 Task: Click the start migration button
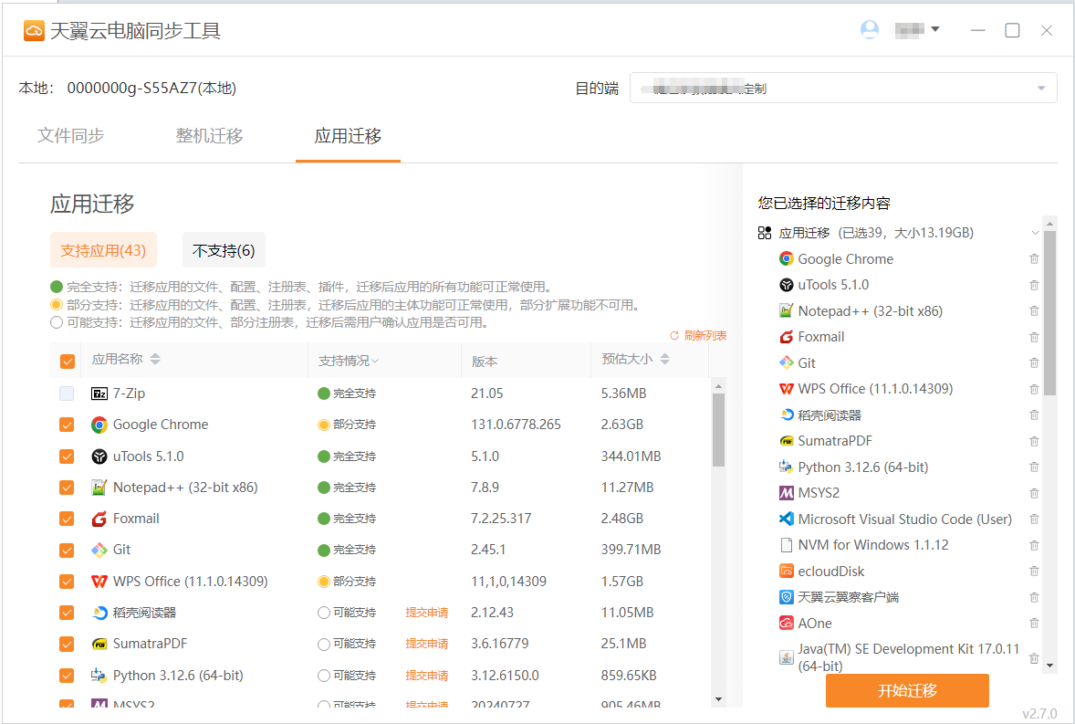(x=907, y=690)
